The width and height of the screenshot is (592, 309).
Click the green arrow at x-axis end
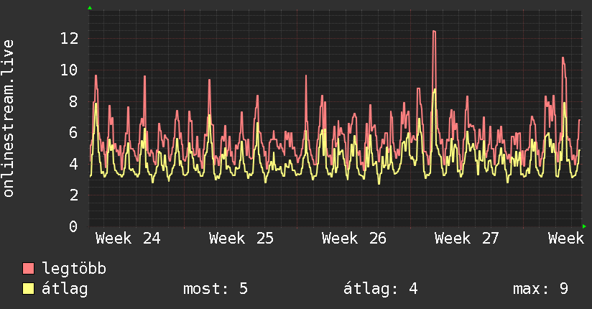584,226
